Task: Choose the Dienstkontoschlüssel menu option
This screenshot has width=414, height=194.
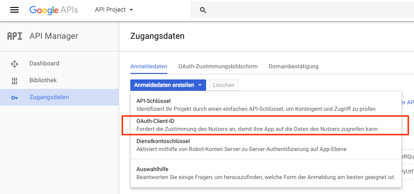Action: click(x=266, y=145)
